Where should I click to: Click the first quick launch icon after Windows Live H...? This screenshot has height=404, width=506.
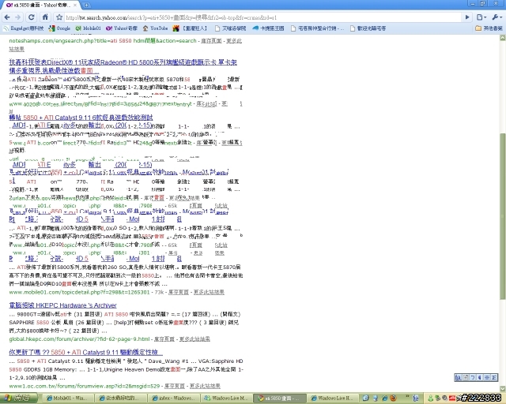[365, 398]
